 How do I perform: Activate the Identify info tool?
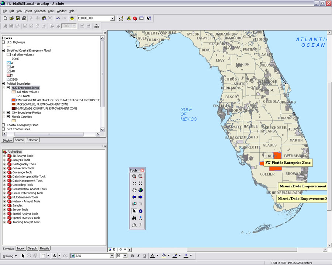pyautogui.click(x=141, y=211)
